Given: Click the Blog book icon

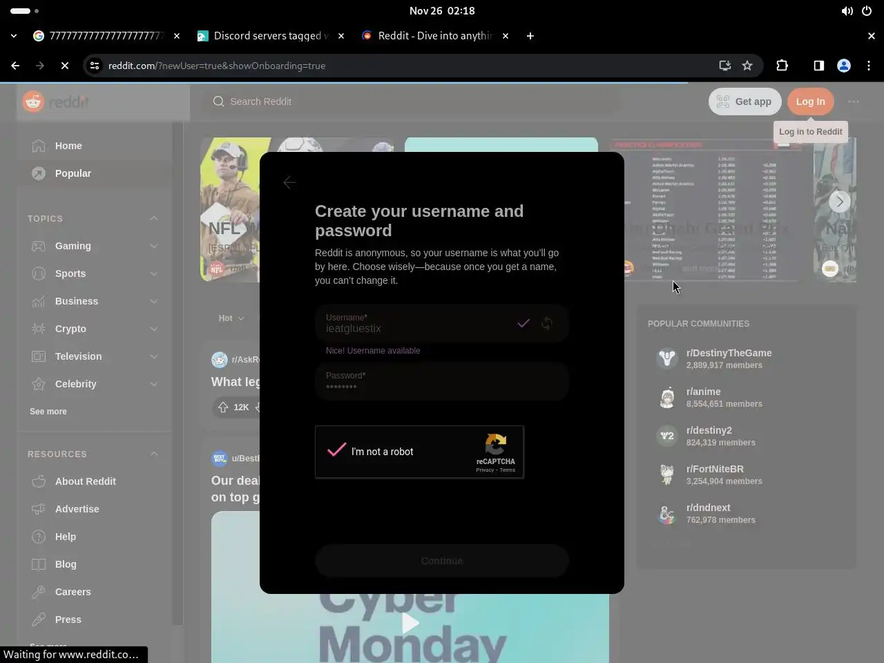Looking at the screenshot, I should pyautogui.click(x=39, y=564).
